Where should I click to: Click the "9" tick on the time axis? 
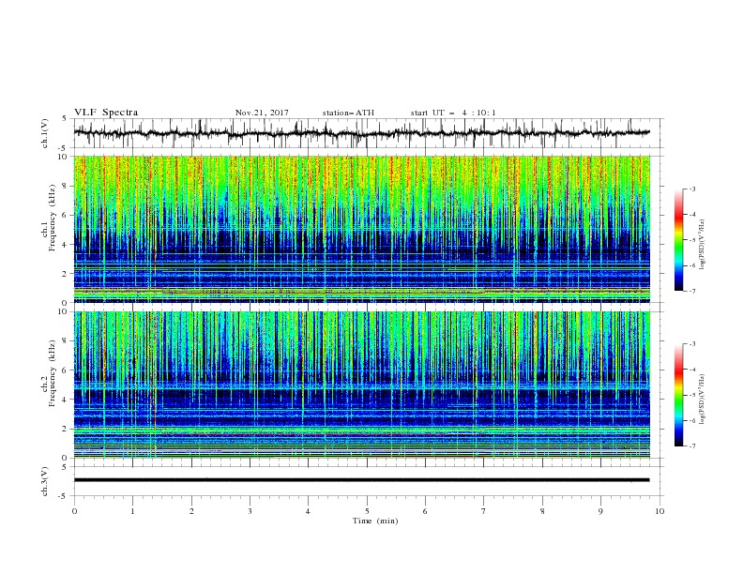pyautogui.click(x=600, y=511)
